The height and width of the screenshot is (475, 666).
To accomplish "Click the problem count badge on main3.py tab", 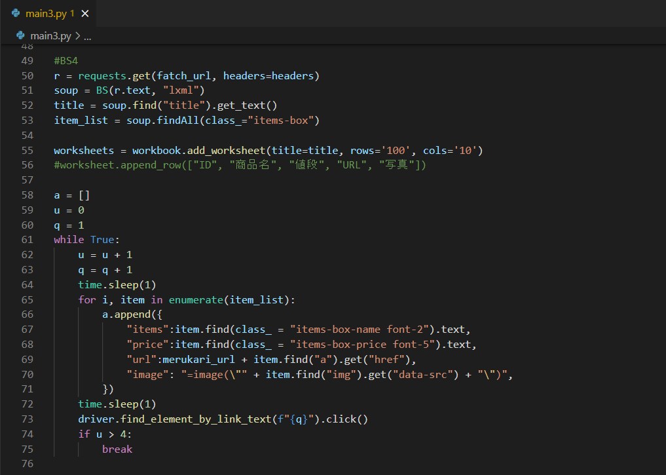I will click(x=72, y=14).
